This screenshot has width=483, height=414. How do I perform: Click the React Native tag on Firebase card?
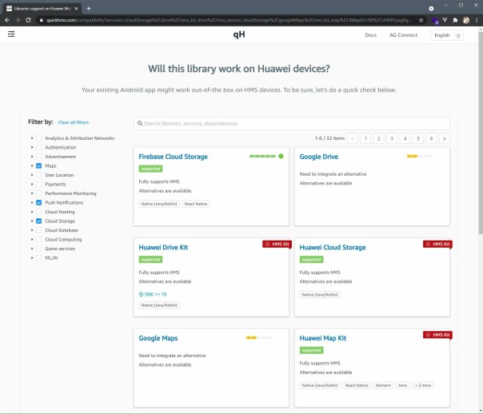point(196,204)
